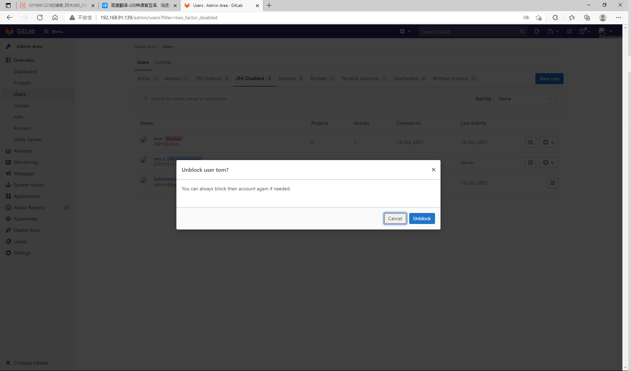Image resolution: width=631 pixels, height=371 pixels.
Task: Go to Projects in sidebar
Action: (x=22, y=83)
